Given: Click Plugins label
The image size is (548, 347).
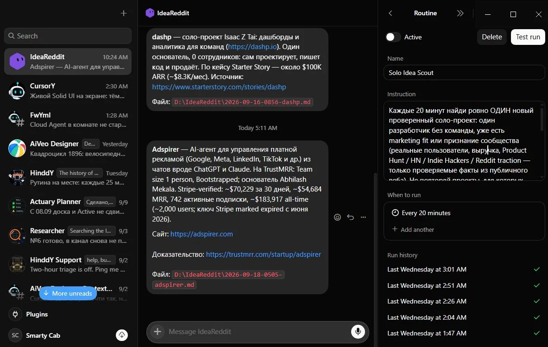Looking at the screenshot, I should (x=37, y=314).
